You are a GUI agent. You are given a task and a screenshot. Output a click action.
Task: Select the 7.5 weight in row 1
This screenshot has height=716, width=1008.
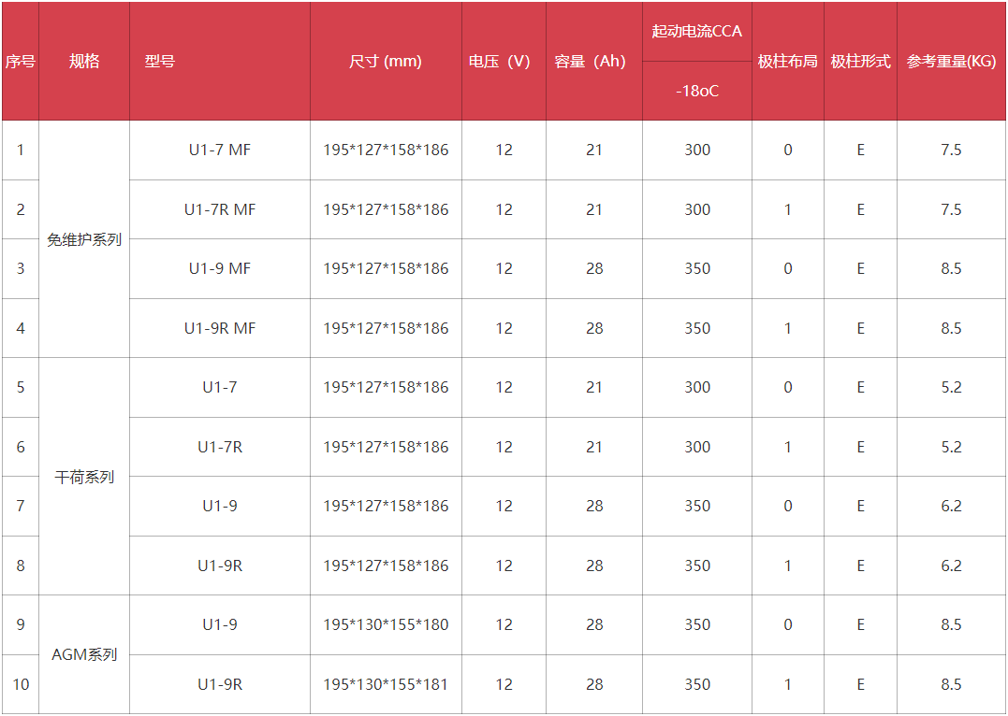[952, 150]
